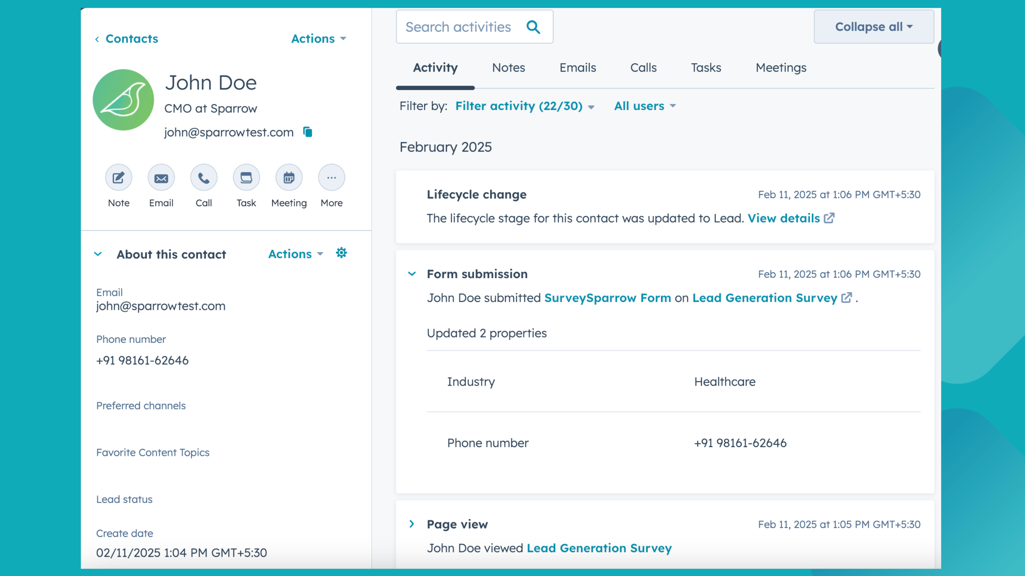Collapse the About this contact section
The height and width of the screenshot is (576, 1025).
(x=98, y=254)
